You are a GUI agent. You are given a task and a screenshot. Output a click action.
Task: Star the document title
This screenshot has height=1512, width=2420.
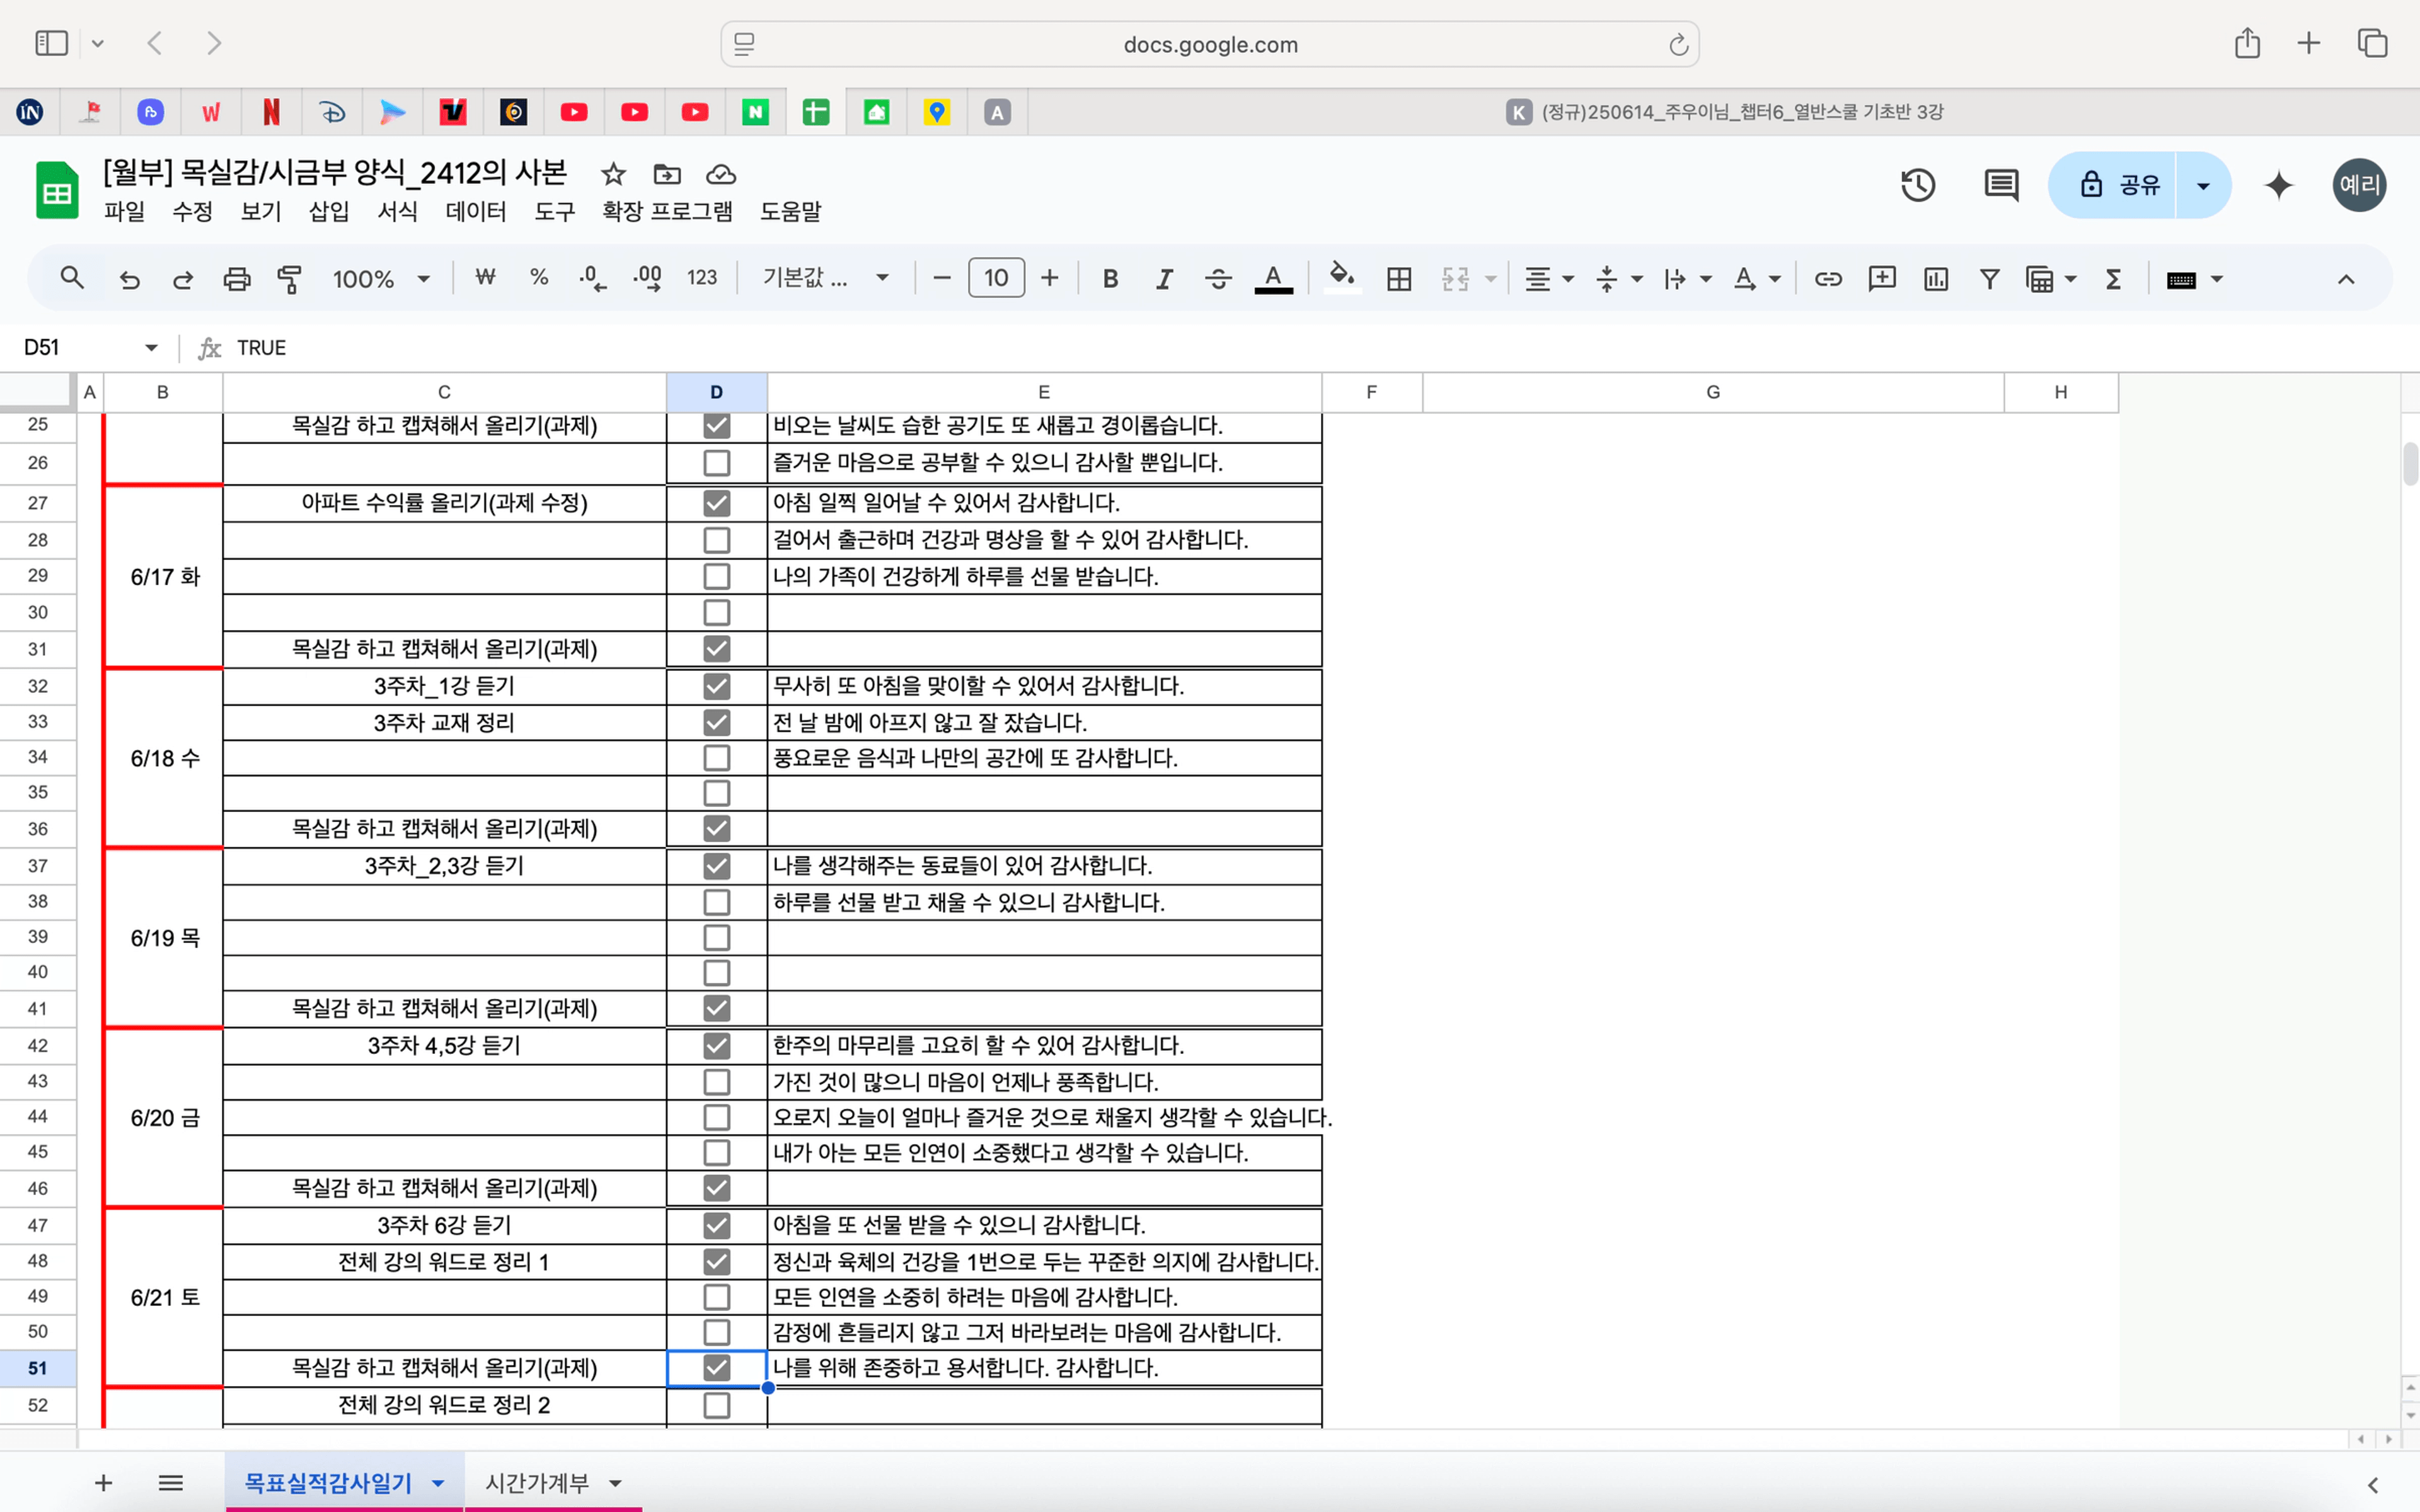(x=613, y=175)
